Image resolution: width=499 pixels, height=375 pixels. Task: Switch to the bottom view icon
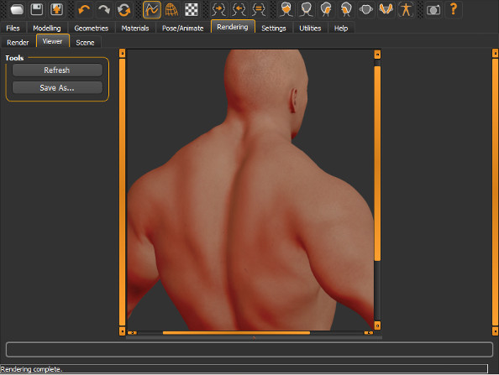pyautogui.click(x=386, y=9)
